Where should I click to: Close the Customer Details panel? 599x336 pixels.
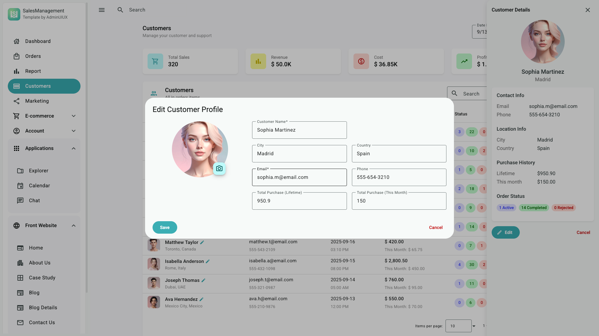click(x=588, y=10)
